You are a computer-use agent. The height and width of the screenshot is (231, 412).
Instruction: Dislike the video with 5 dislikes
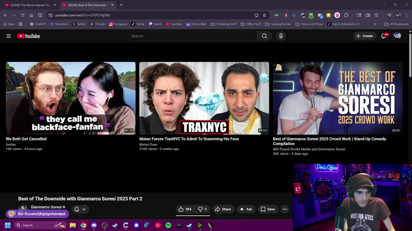pyautogui.click(x=202, y=209)
